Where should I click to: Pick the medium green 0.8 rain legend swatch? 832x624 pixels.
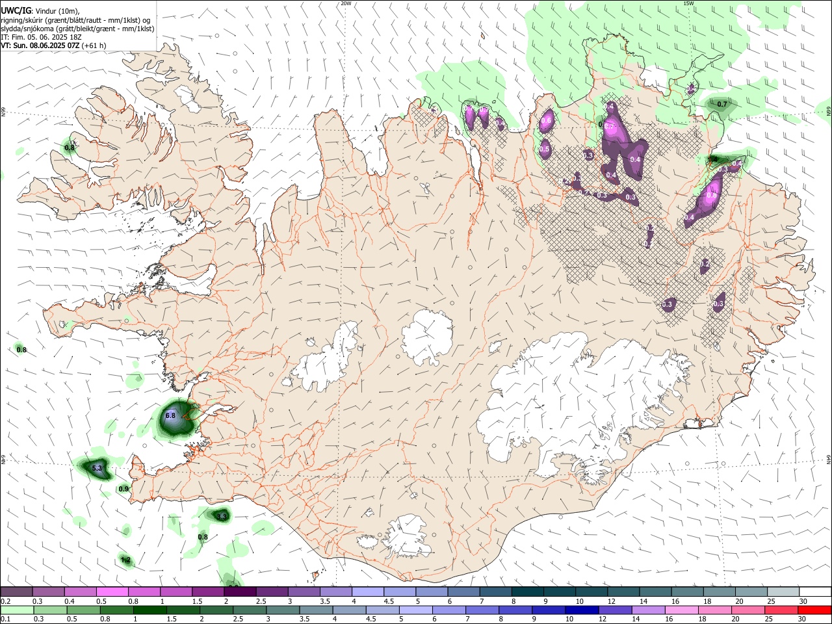116,610
